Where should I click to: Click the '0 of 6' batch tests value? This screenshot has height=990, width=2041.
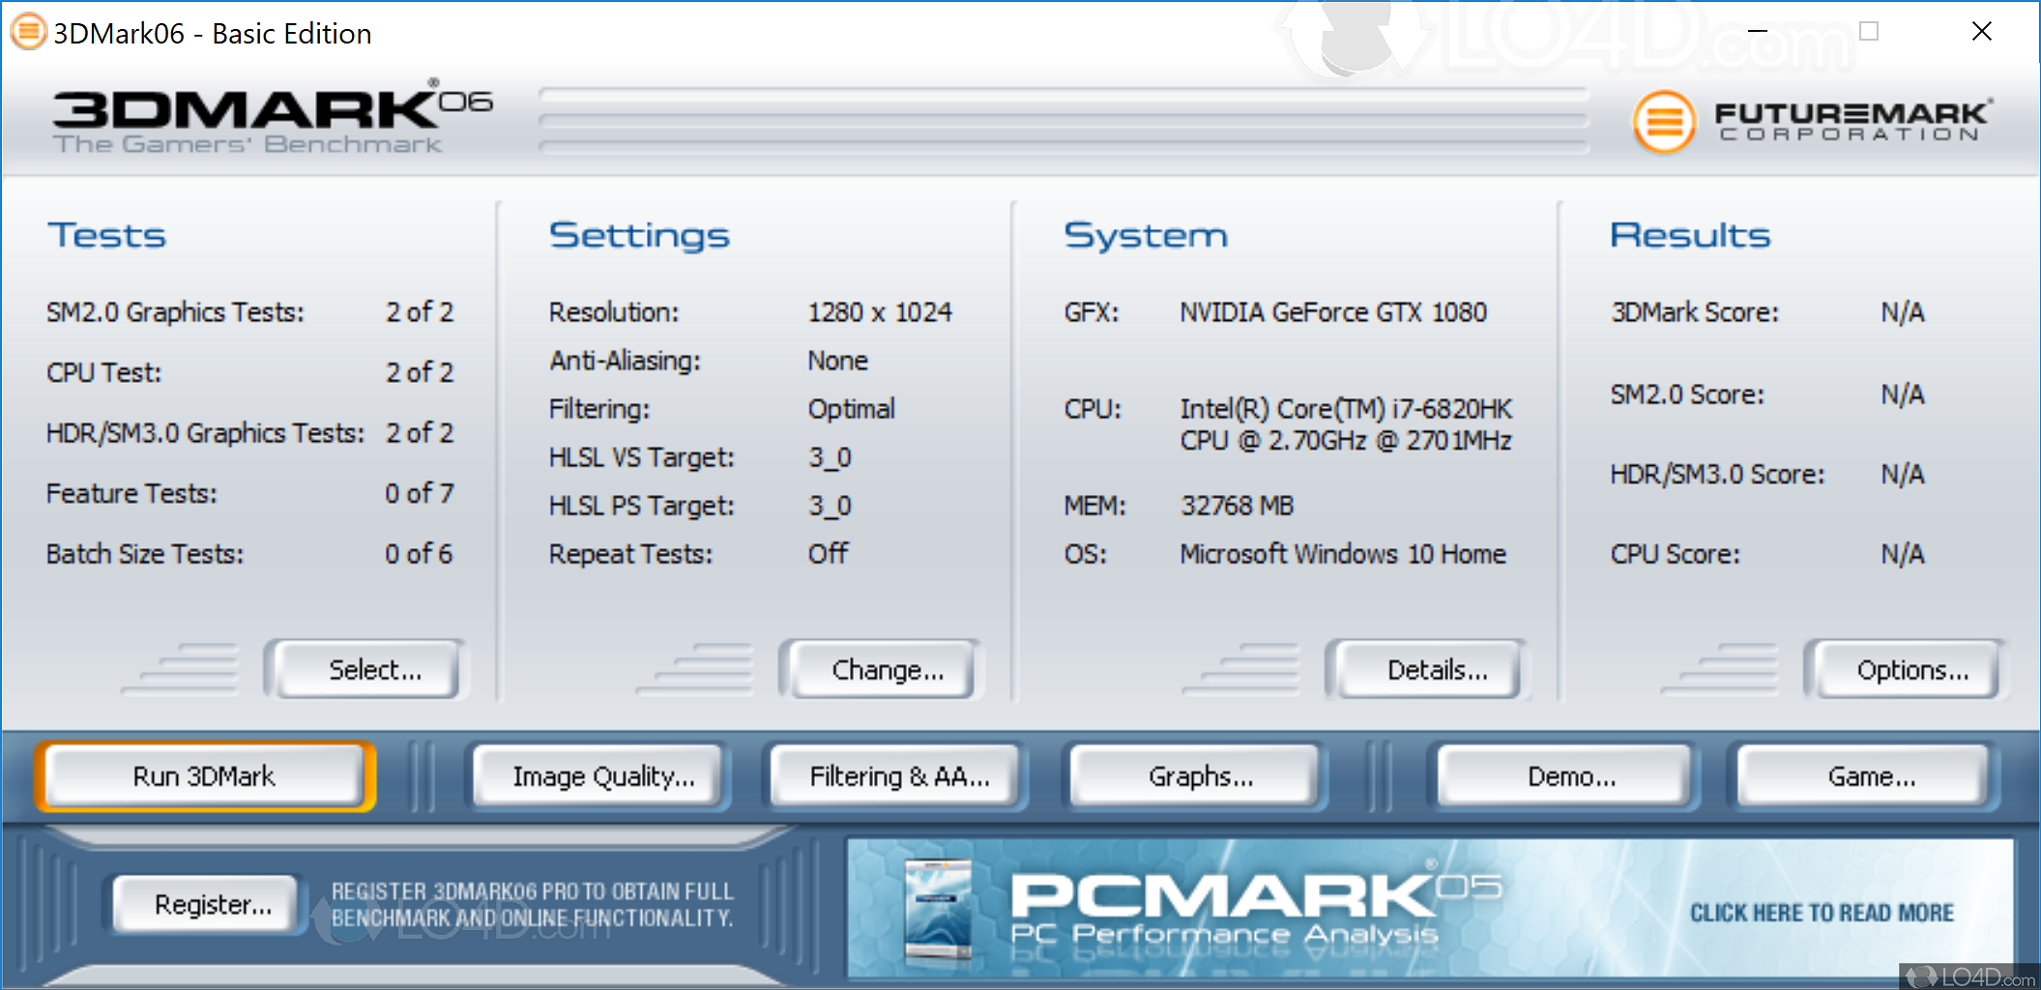tap(419, 554)
